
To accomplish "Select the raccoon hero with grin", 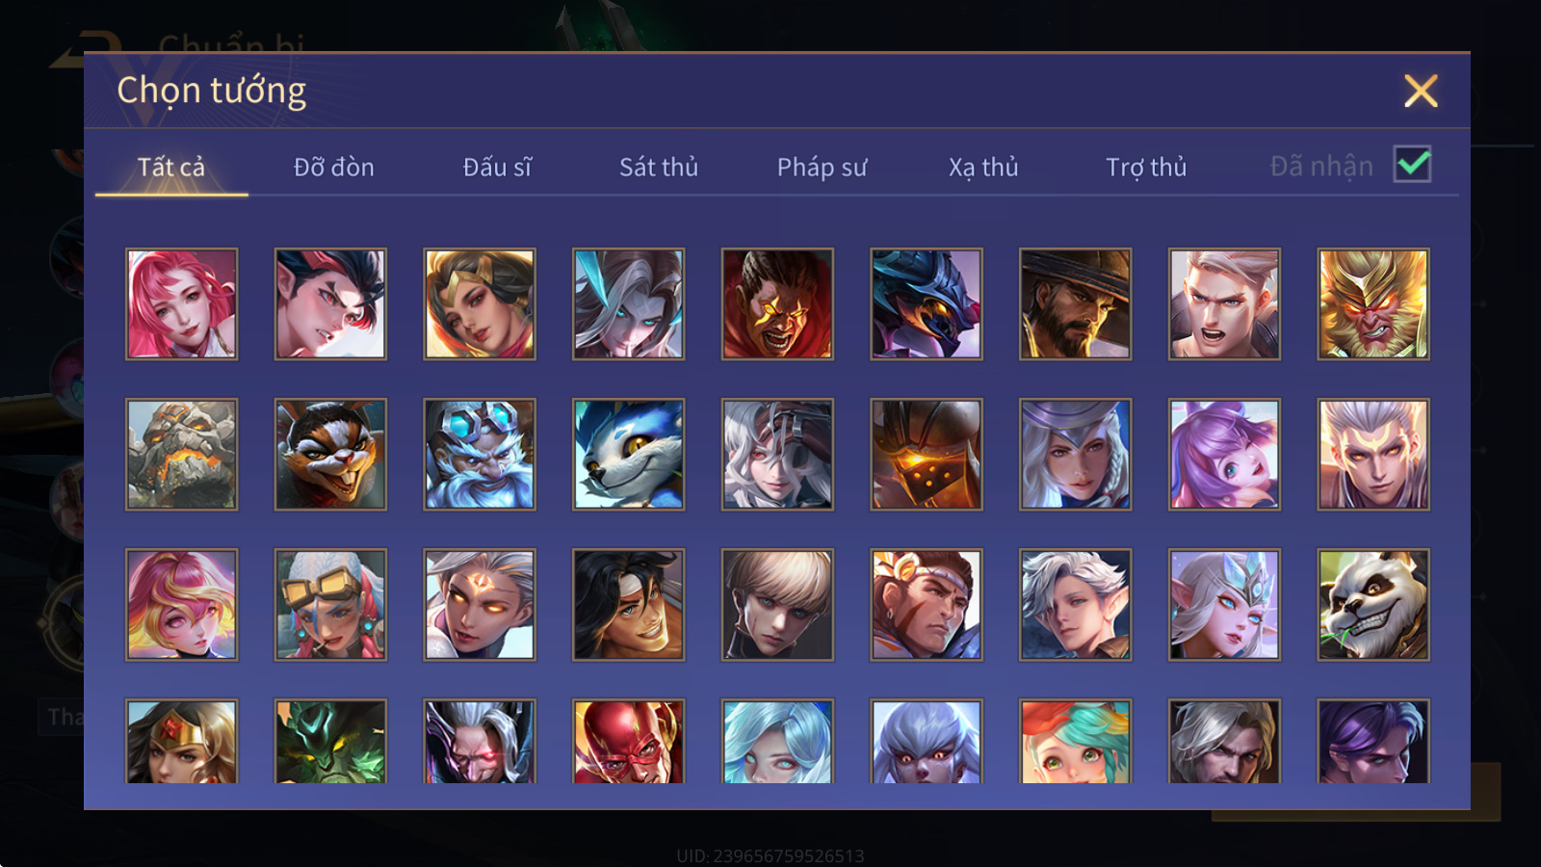I will click(330, 455).
